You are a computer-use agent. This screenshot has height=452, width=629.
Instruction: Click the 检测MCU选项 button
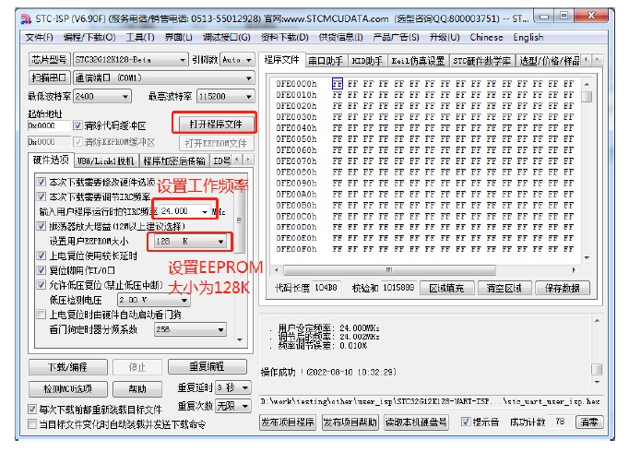tap(68, 388)
